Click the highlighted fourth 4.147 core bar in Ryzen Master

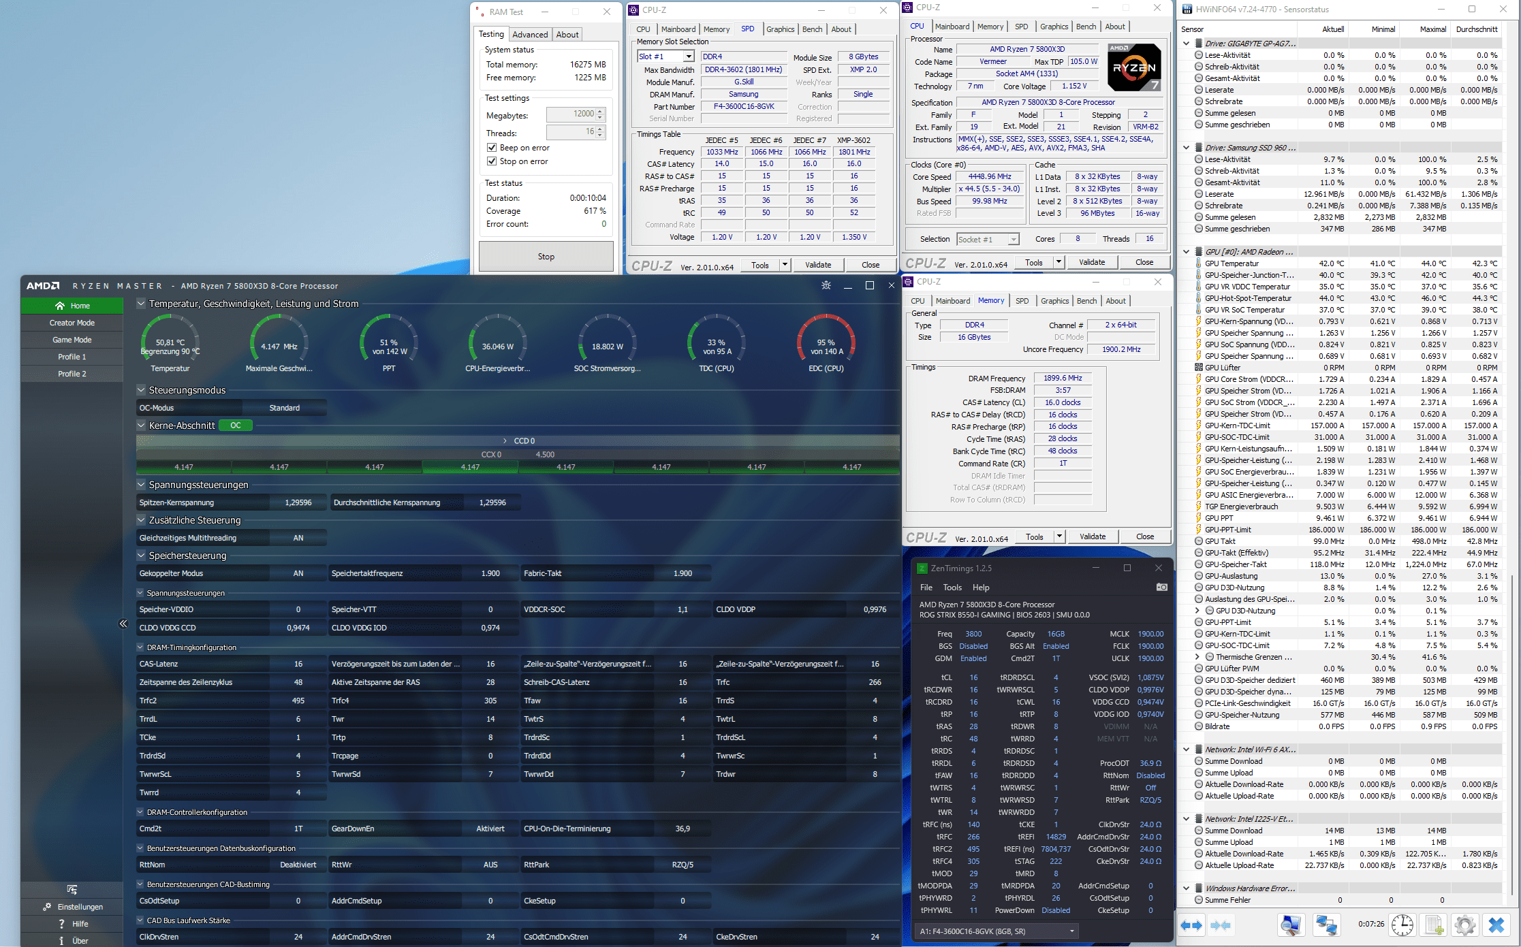[470, 467]
